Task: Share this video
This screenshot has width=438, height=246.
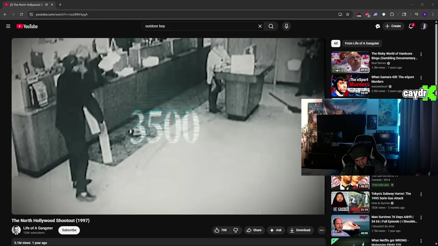Action: coord(254,230)
